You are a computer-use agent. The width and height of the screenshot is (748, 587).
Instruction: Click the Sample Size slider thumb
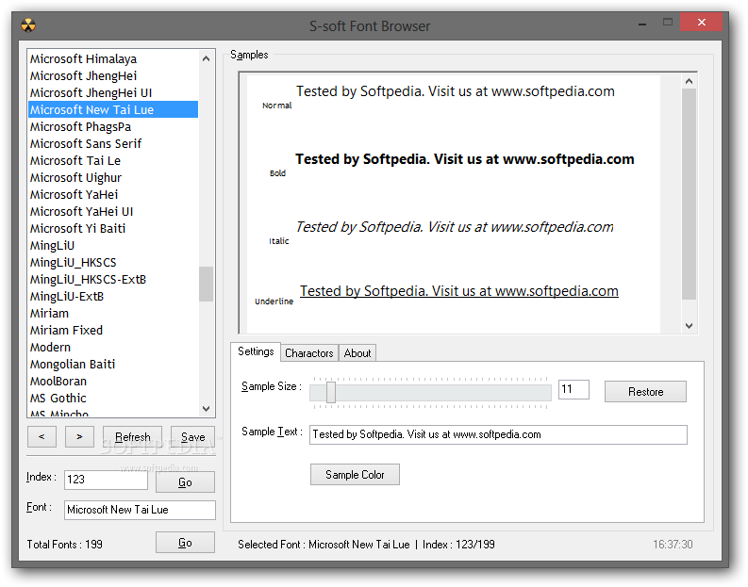tap(330, 392)
